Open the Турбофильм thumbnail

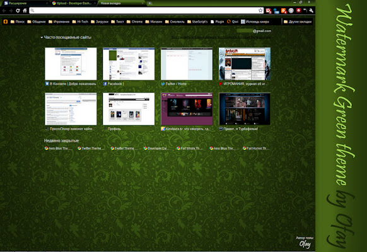click(245, 109)
